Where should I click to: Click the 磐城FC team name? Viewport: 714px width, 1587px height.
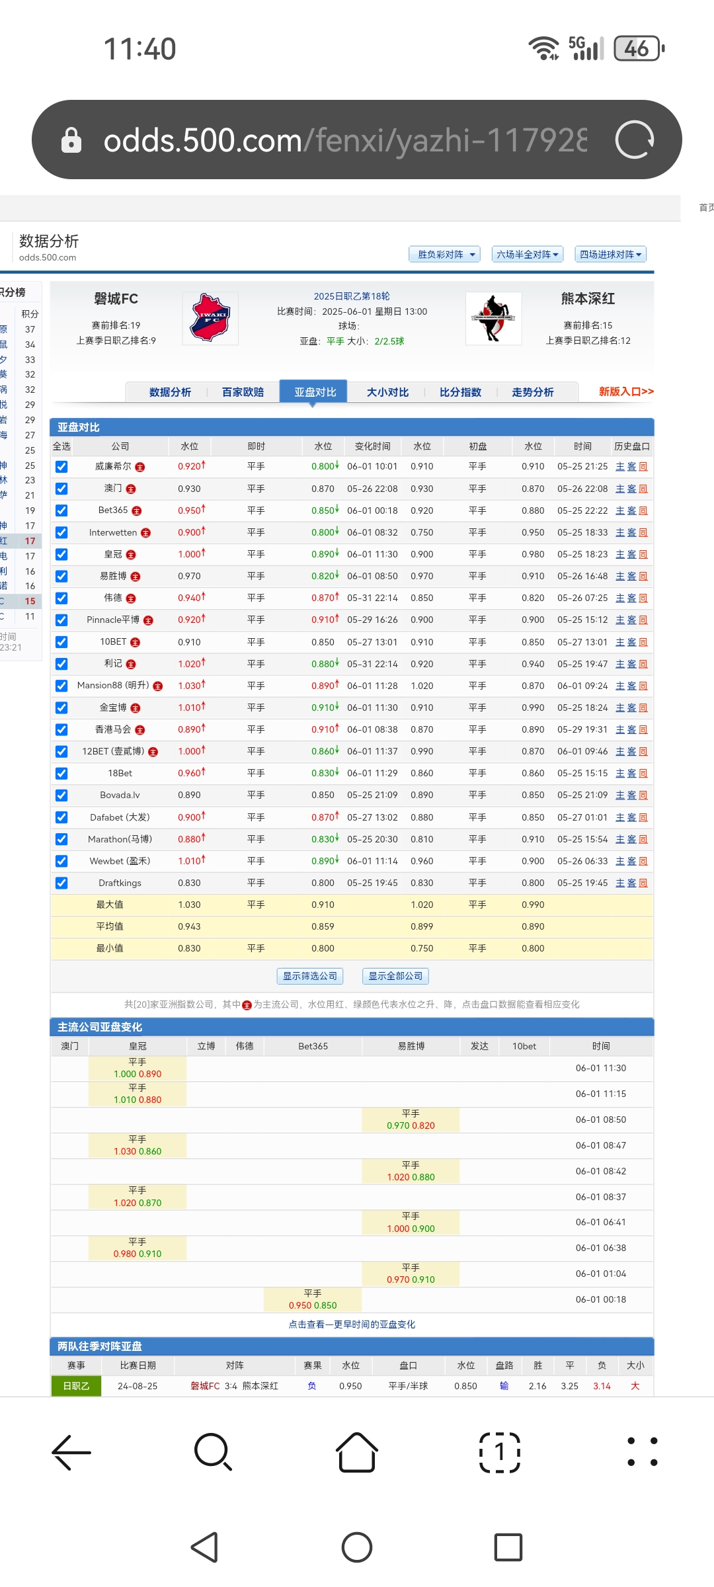point(116,299)
